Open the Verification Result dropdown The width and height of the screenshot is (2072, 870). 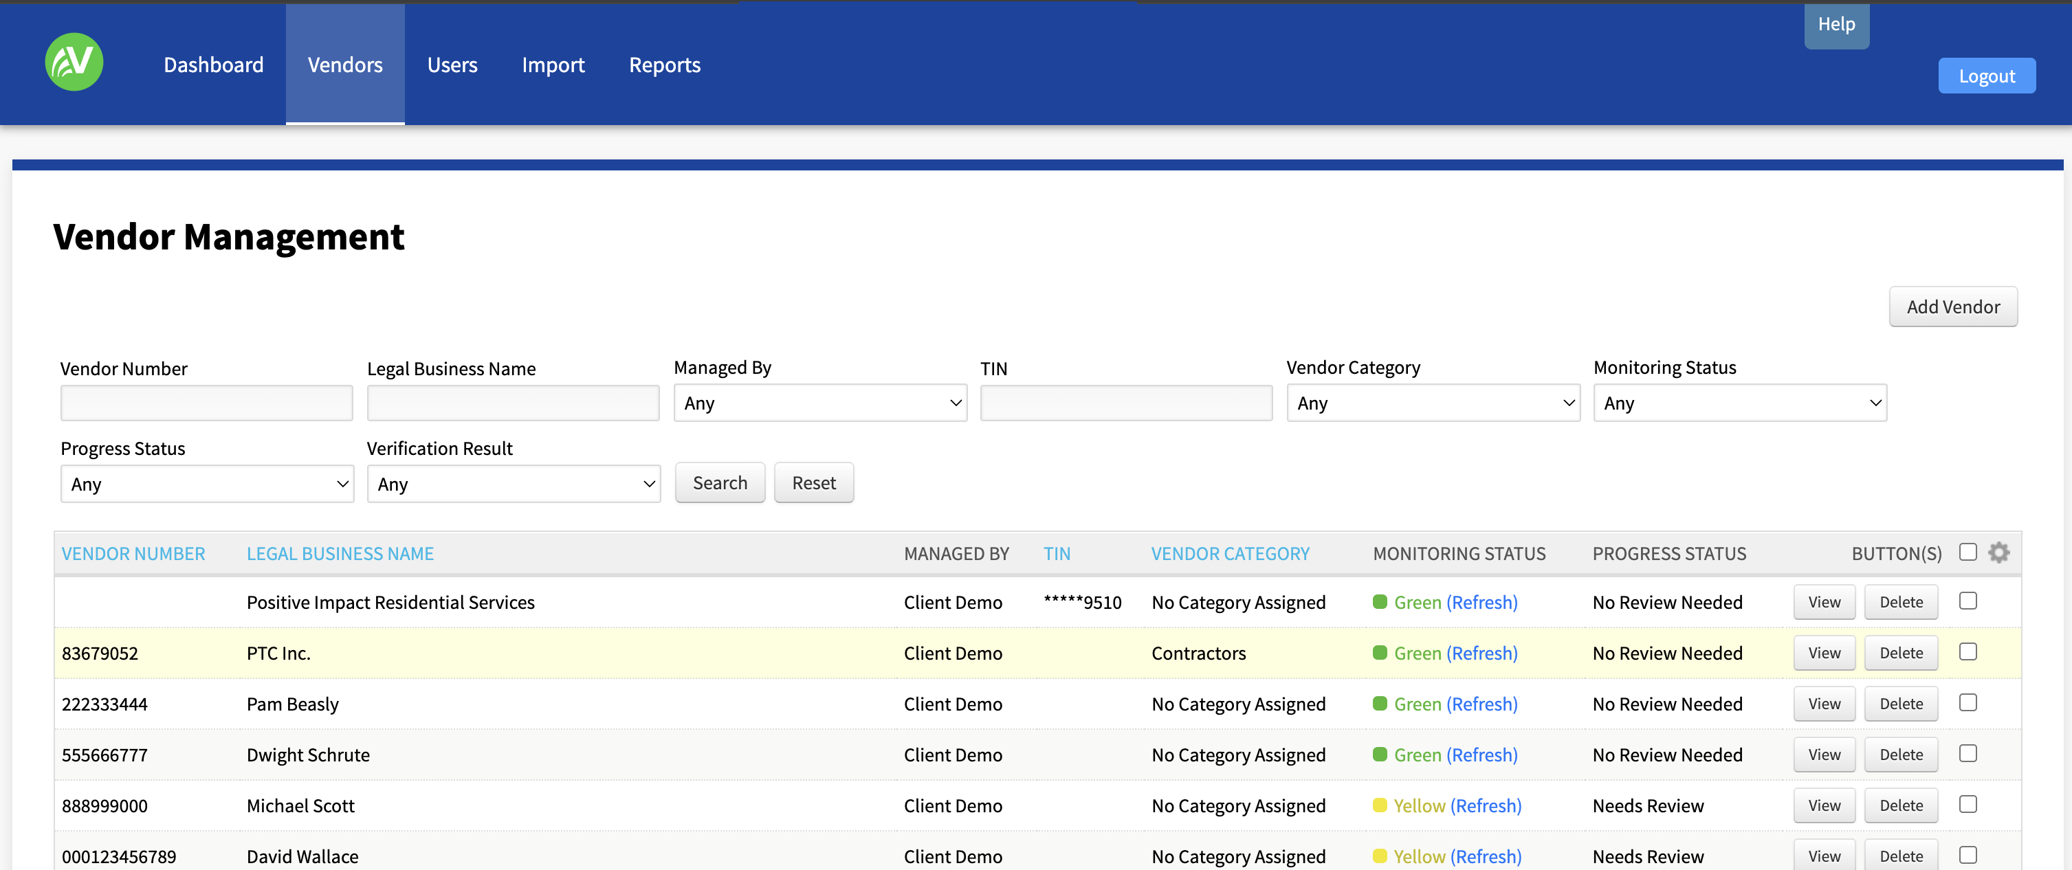513,484
